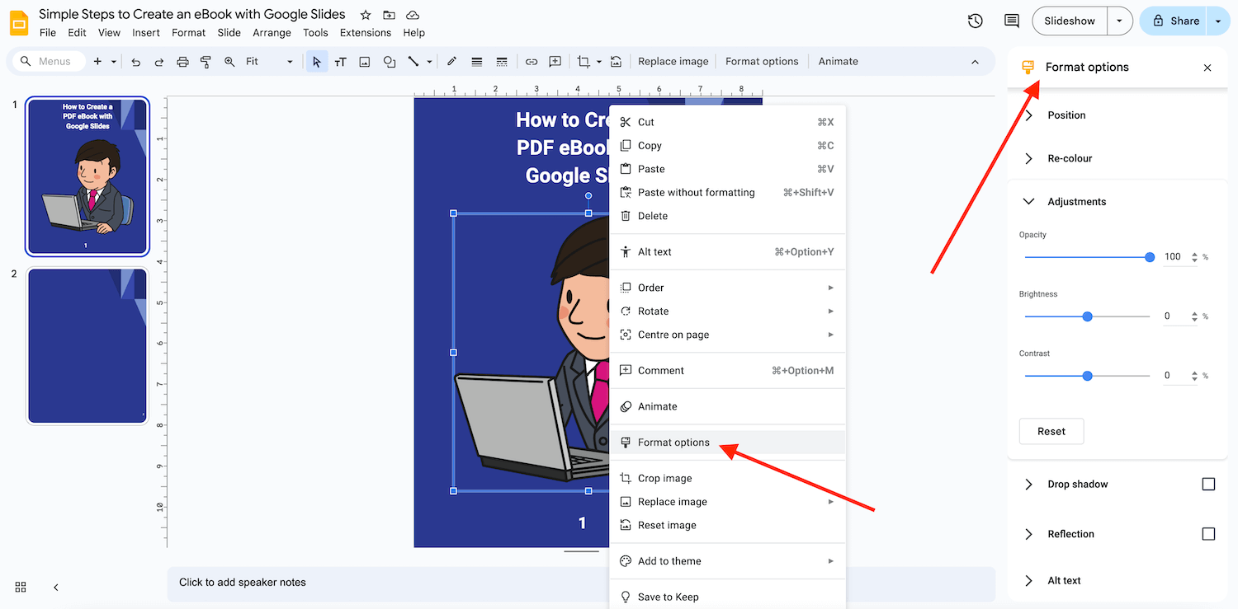Enable the Reflection checkbox
Image resolution: width=1238 pixels, height=609 pixels.
click(1208, 534)
